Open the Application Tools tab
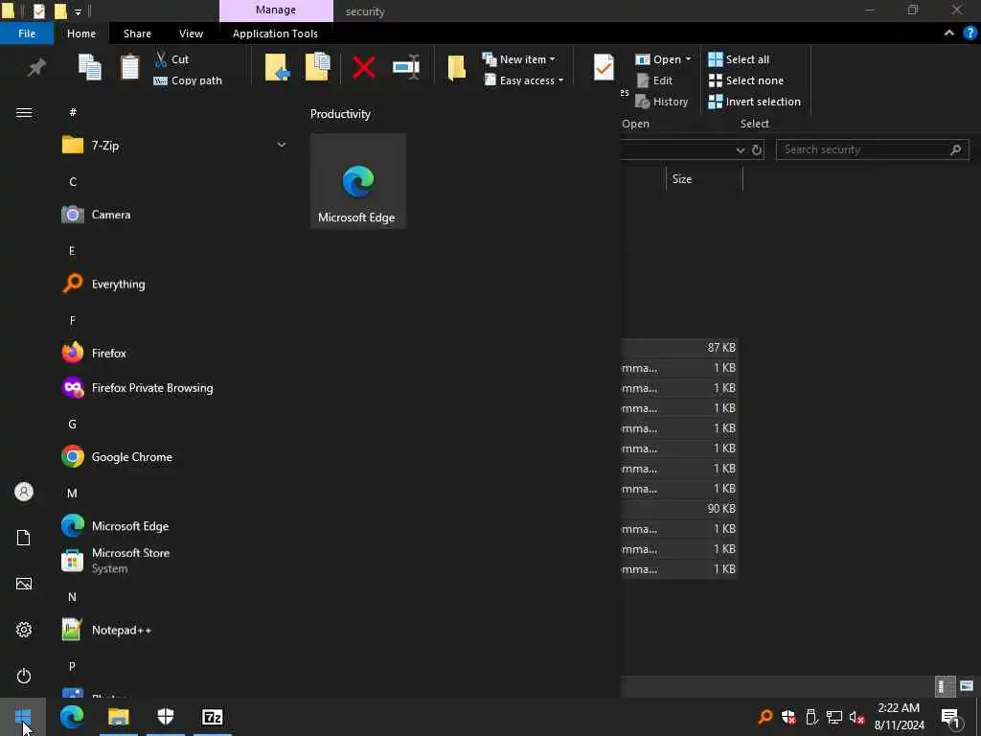The image size is (981, 736). 275,34
